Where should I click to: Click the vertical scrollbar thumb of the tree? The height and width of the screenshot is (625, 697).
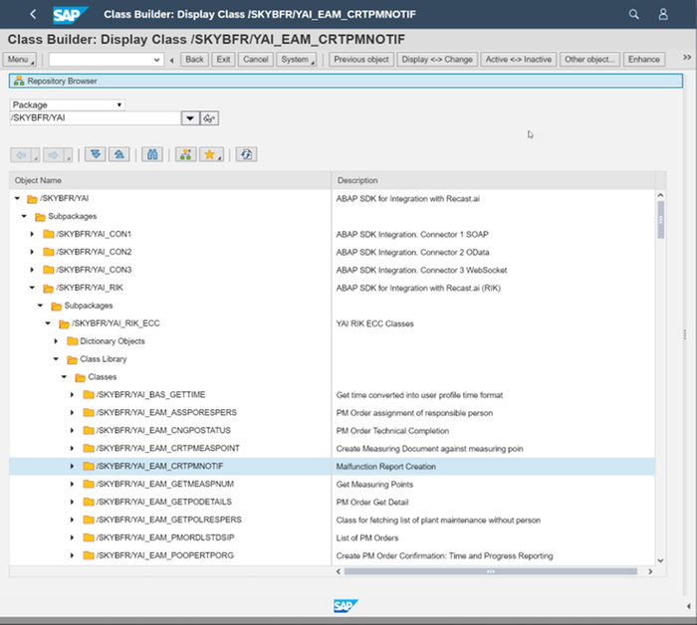click(660, 219)
